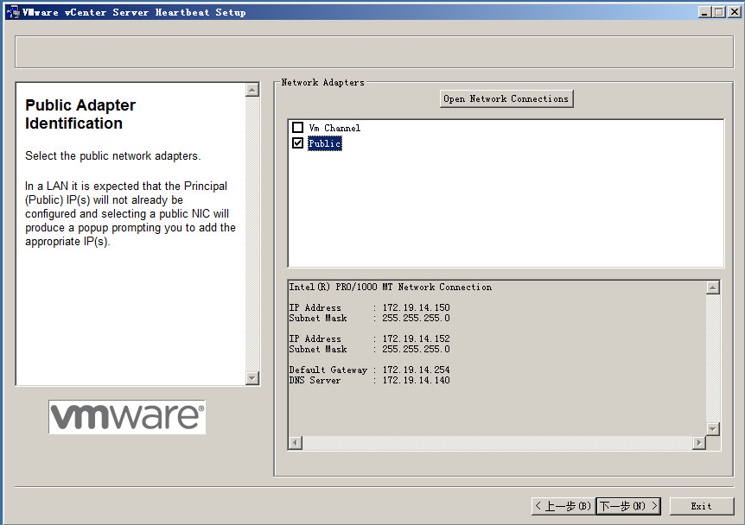Minimize the Heartbeat Setup window
Viewport: 745px width, 525px height.
pyautogui.click(x=704, y=12)
